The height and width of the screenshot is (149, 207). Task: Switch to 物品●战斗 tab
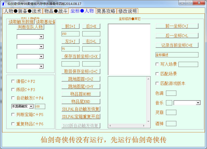(x=56, y=11)
